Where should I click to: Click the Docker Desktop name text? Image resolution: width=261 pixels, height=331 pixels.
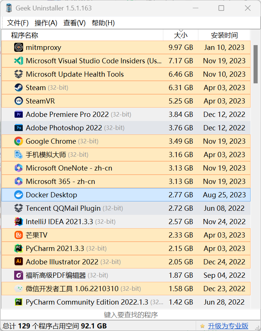click(x=51, y=195)
